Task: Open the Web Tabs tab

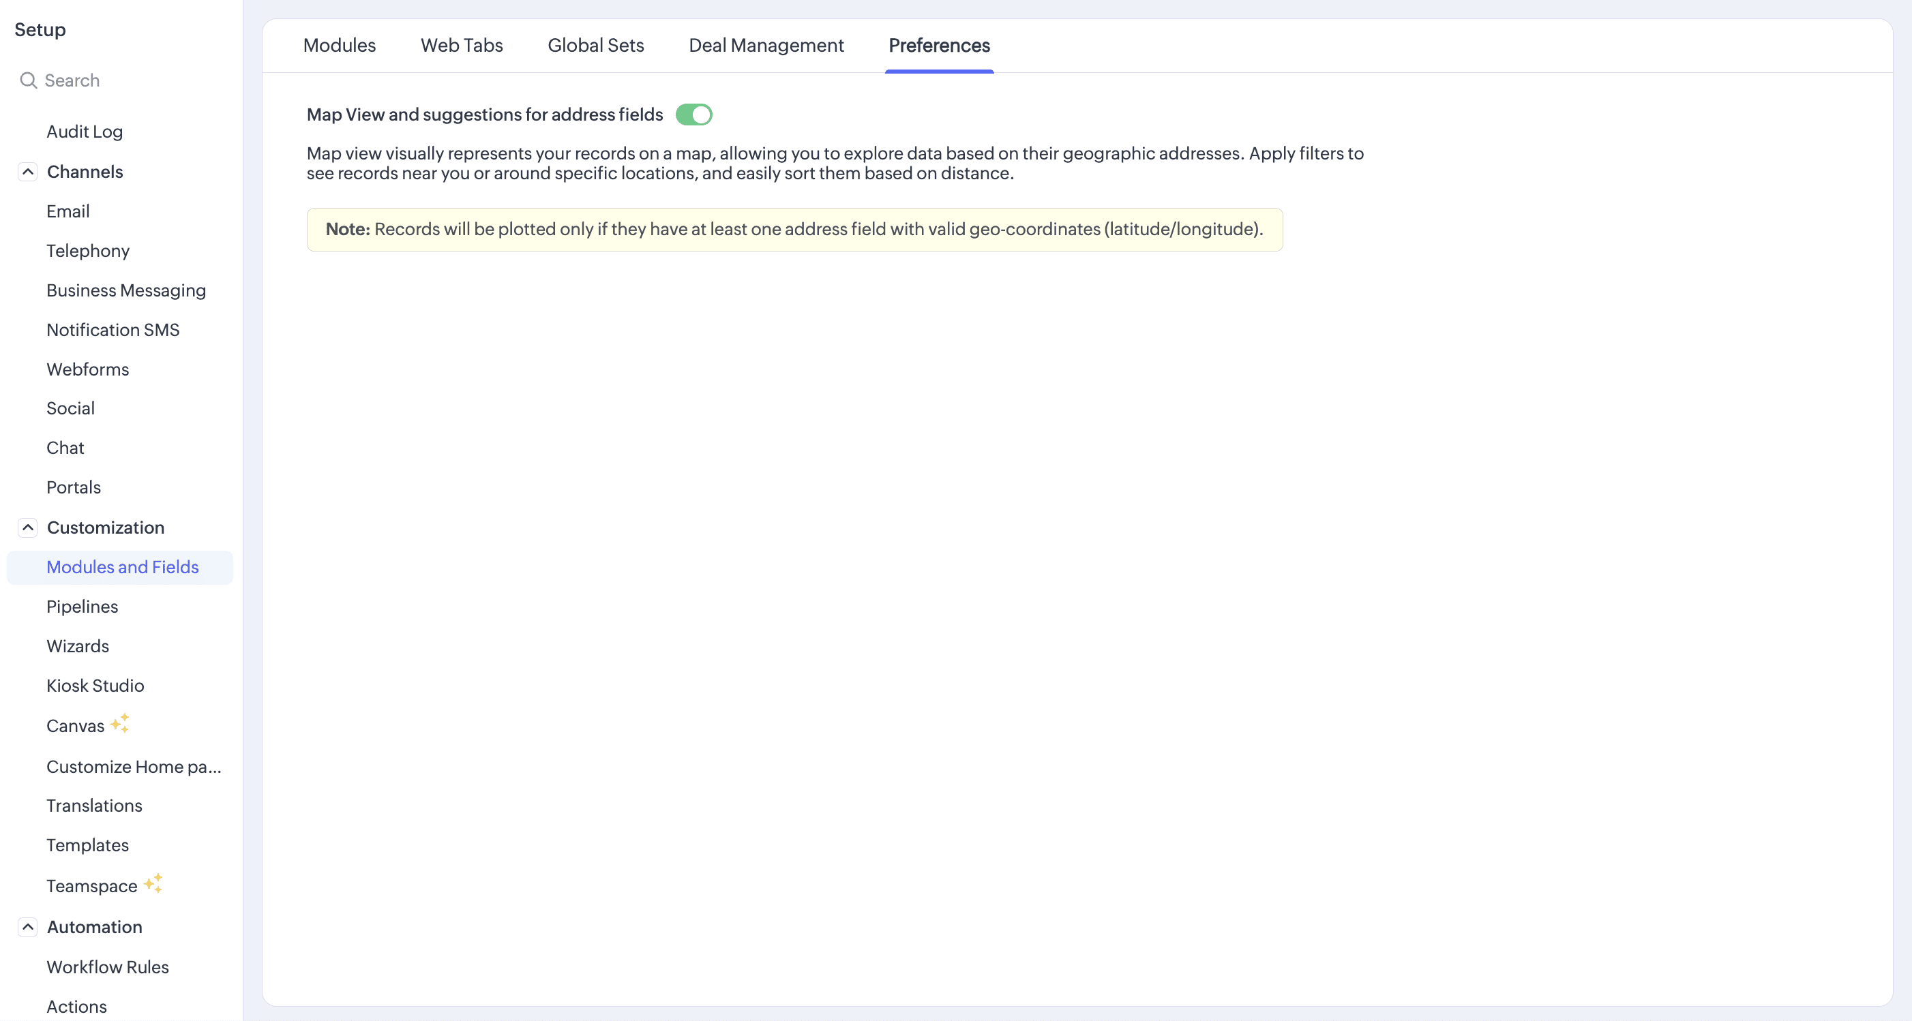Action: (461, 46)
